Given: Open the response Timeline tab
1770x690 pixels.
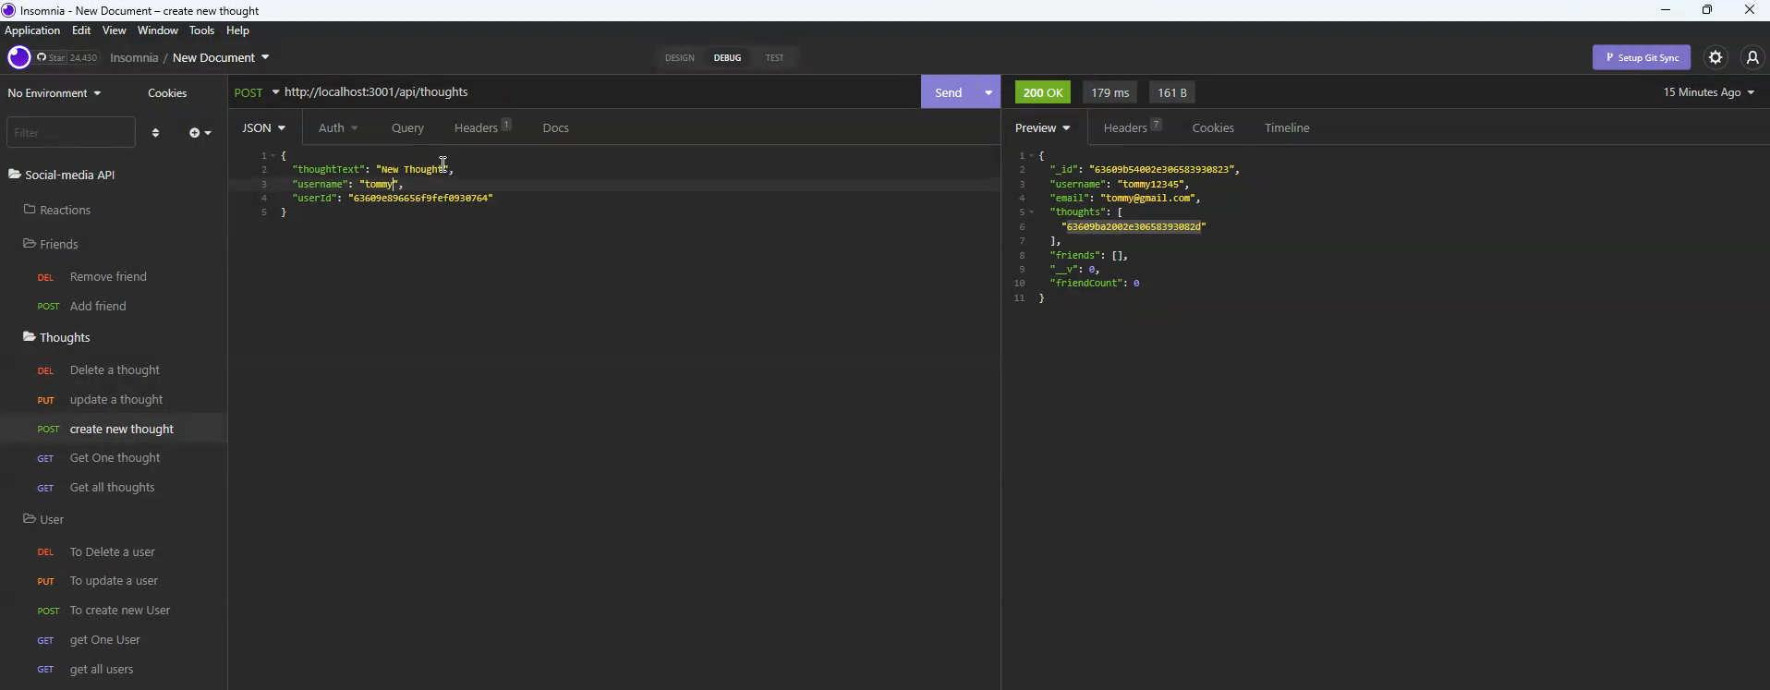Looking at the screenshot, I should [x=1287, y=127].
